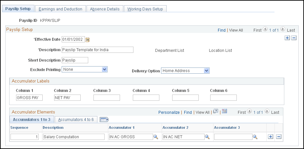
Task: Click the Short Description field
Action: [x=75, y=60]
